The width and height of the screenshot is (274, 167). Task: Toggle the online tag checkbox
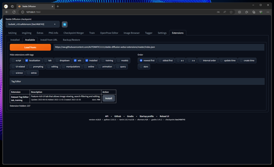85,67
